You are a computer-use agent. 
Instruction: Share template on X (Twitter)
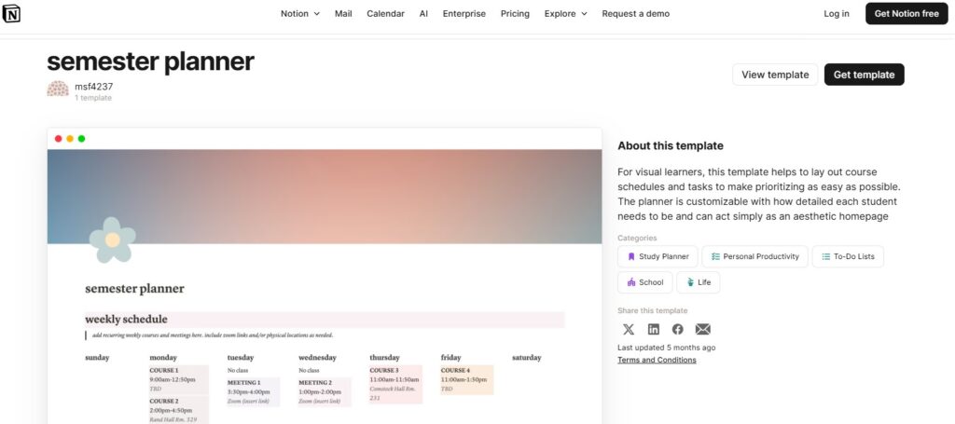[x=629, y=329]
